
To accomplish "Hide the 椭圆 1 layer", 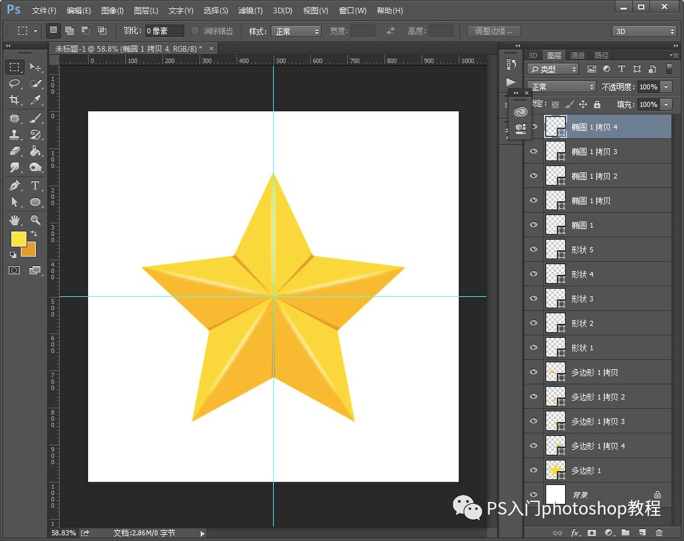I will (x=534, y=225).
